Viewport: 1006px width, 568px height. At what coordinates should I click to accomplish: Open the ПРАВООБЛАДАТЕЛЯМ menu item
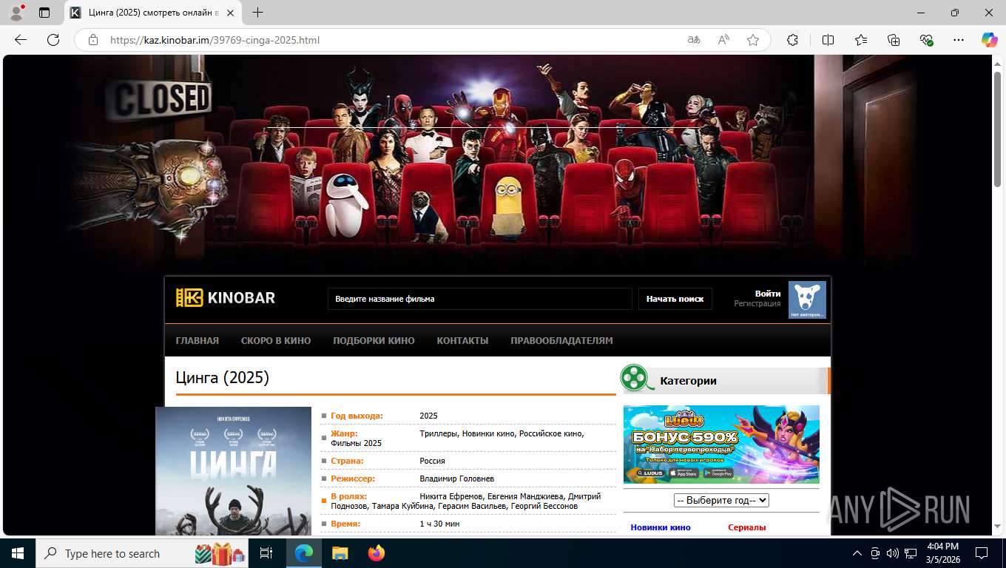click(561, 340)
